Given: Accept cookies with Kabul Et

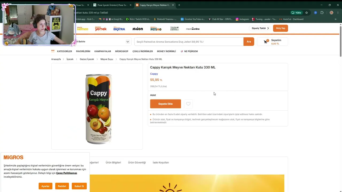Looking at the screenshot, I should tap(79, 186).
